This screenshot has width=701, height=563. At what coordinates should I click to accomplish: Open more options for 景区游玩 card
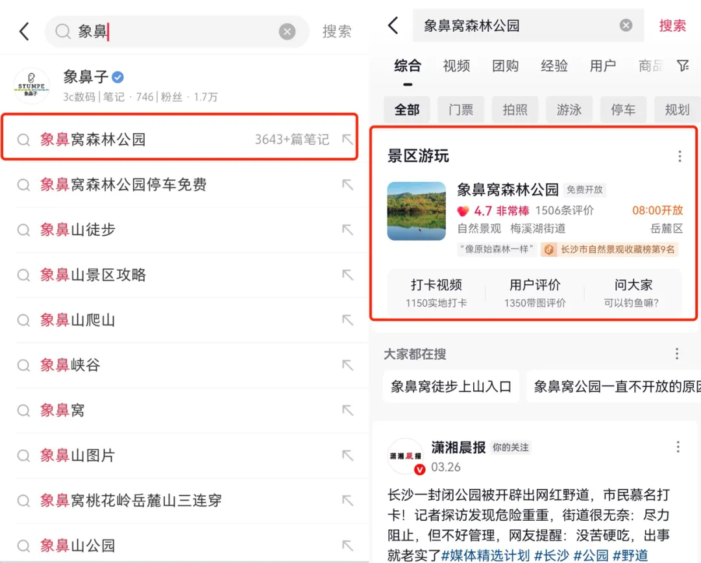680,156
